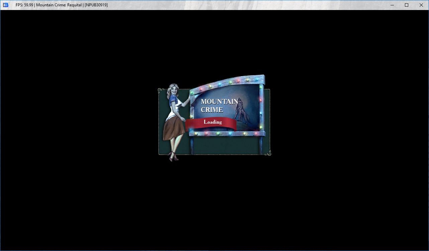This screenshot has width=429, height=251.
Task: Click the emulator app icon in title bar
Action: tap(5, 5)
